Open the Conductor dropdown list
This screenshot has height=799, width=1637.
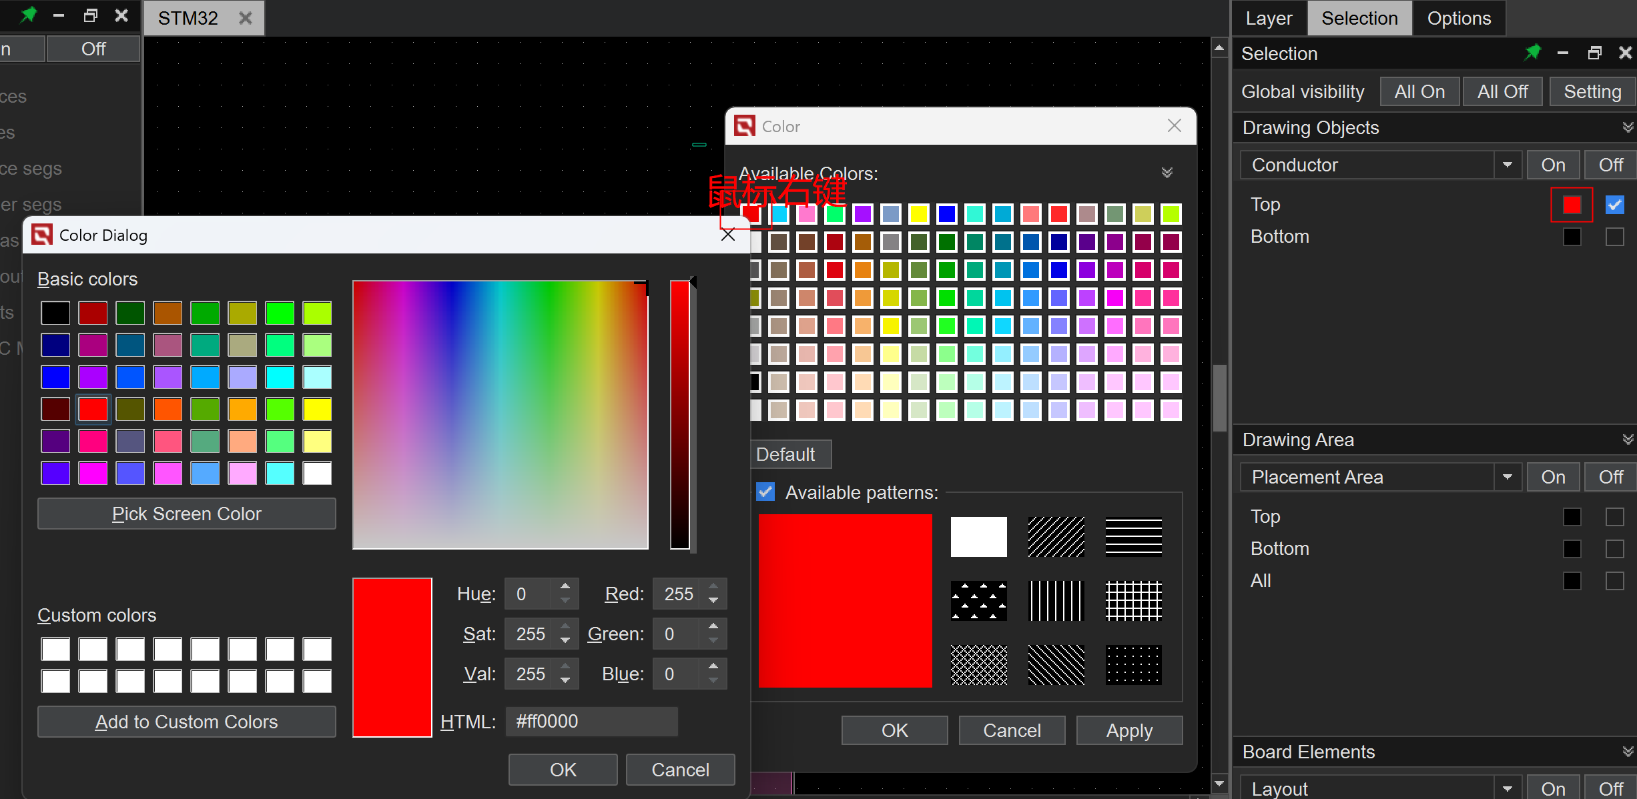pyautogui.click(x=1507, y=165)
